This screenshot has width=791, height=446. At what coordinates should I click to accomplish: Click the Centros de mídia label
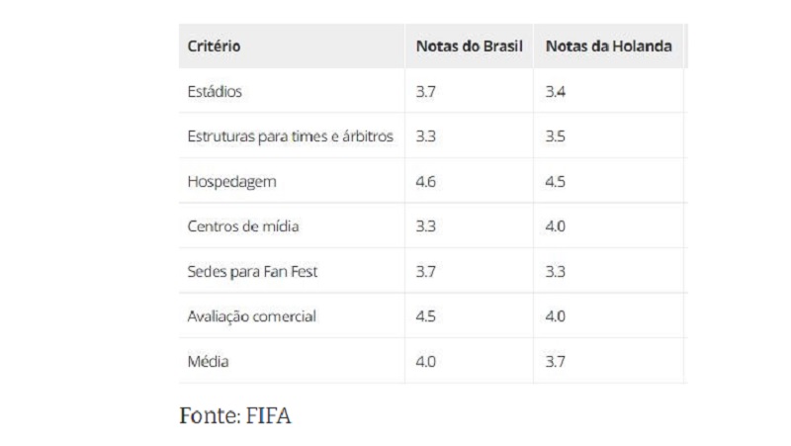(243, 226)
